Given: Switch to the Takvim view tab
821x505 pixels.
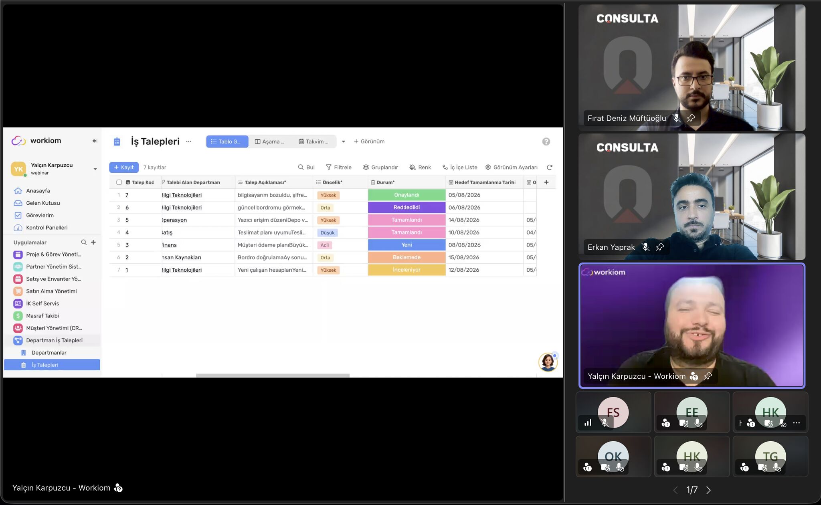Looking at the screenshot, I should tap(314, 141).
